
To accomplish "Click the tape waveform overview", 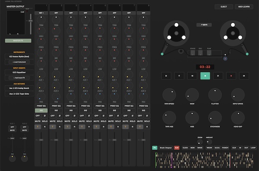I will [204, 160].
